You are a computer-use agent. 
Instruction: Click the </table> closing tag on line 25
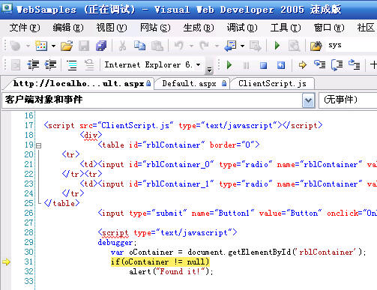pos(61,203)
